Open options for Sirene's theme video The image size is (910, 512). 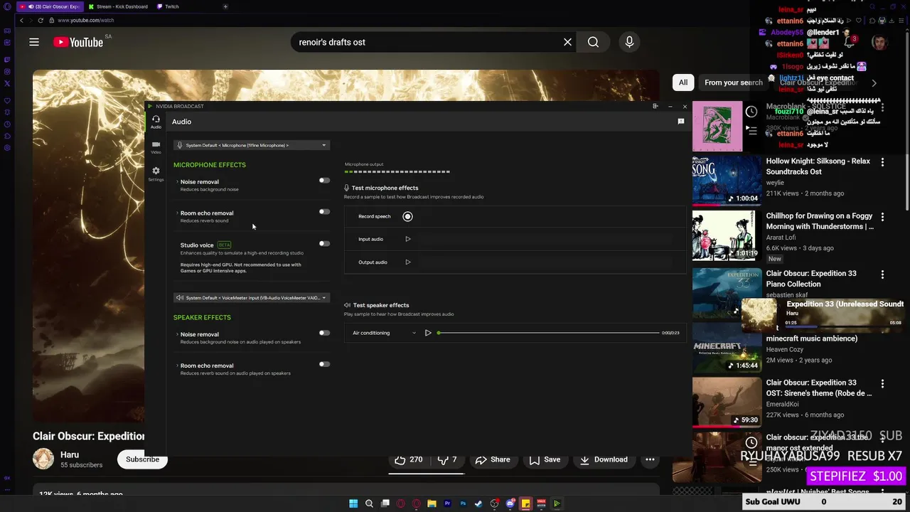pos(882,383)
